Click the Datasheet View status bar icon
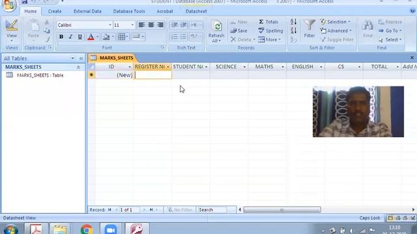The height and width of the screenshot is (234, 417). pyautogui.click(x=390, y=218)
